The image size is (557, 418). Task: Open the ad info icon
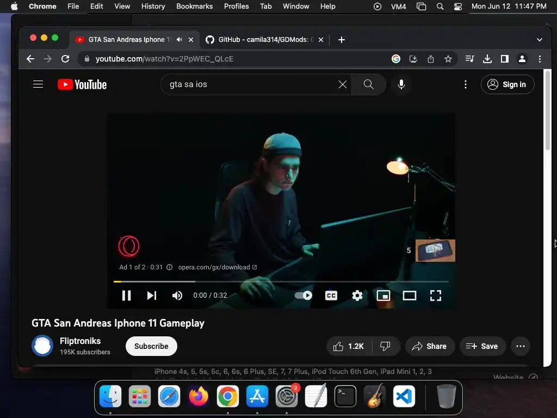170,267
